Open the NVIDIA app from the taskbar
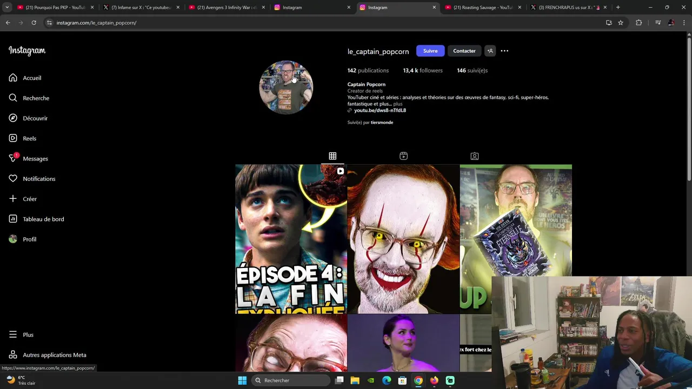692x389 pixels. click(371, 380)
